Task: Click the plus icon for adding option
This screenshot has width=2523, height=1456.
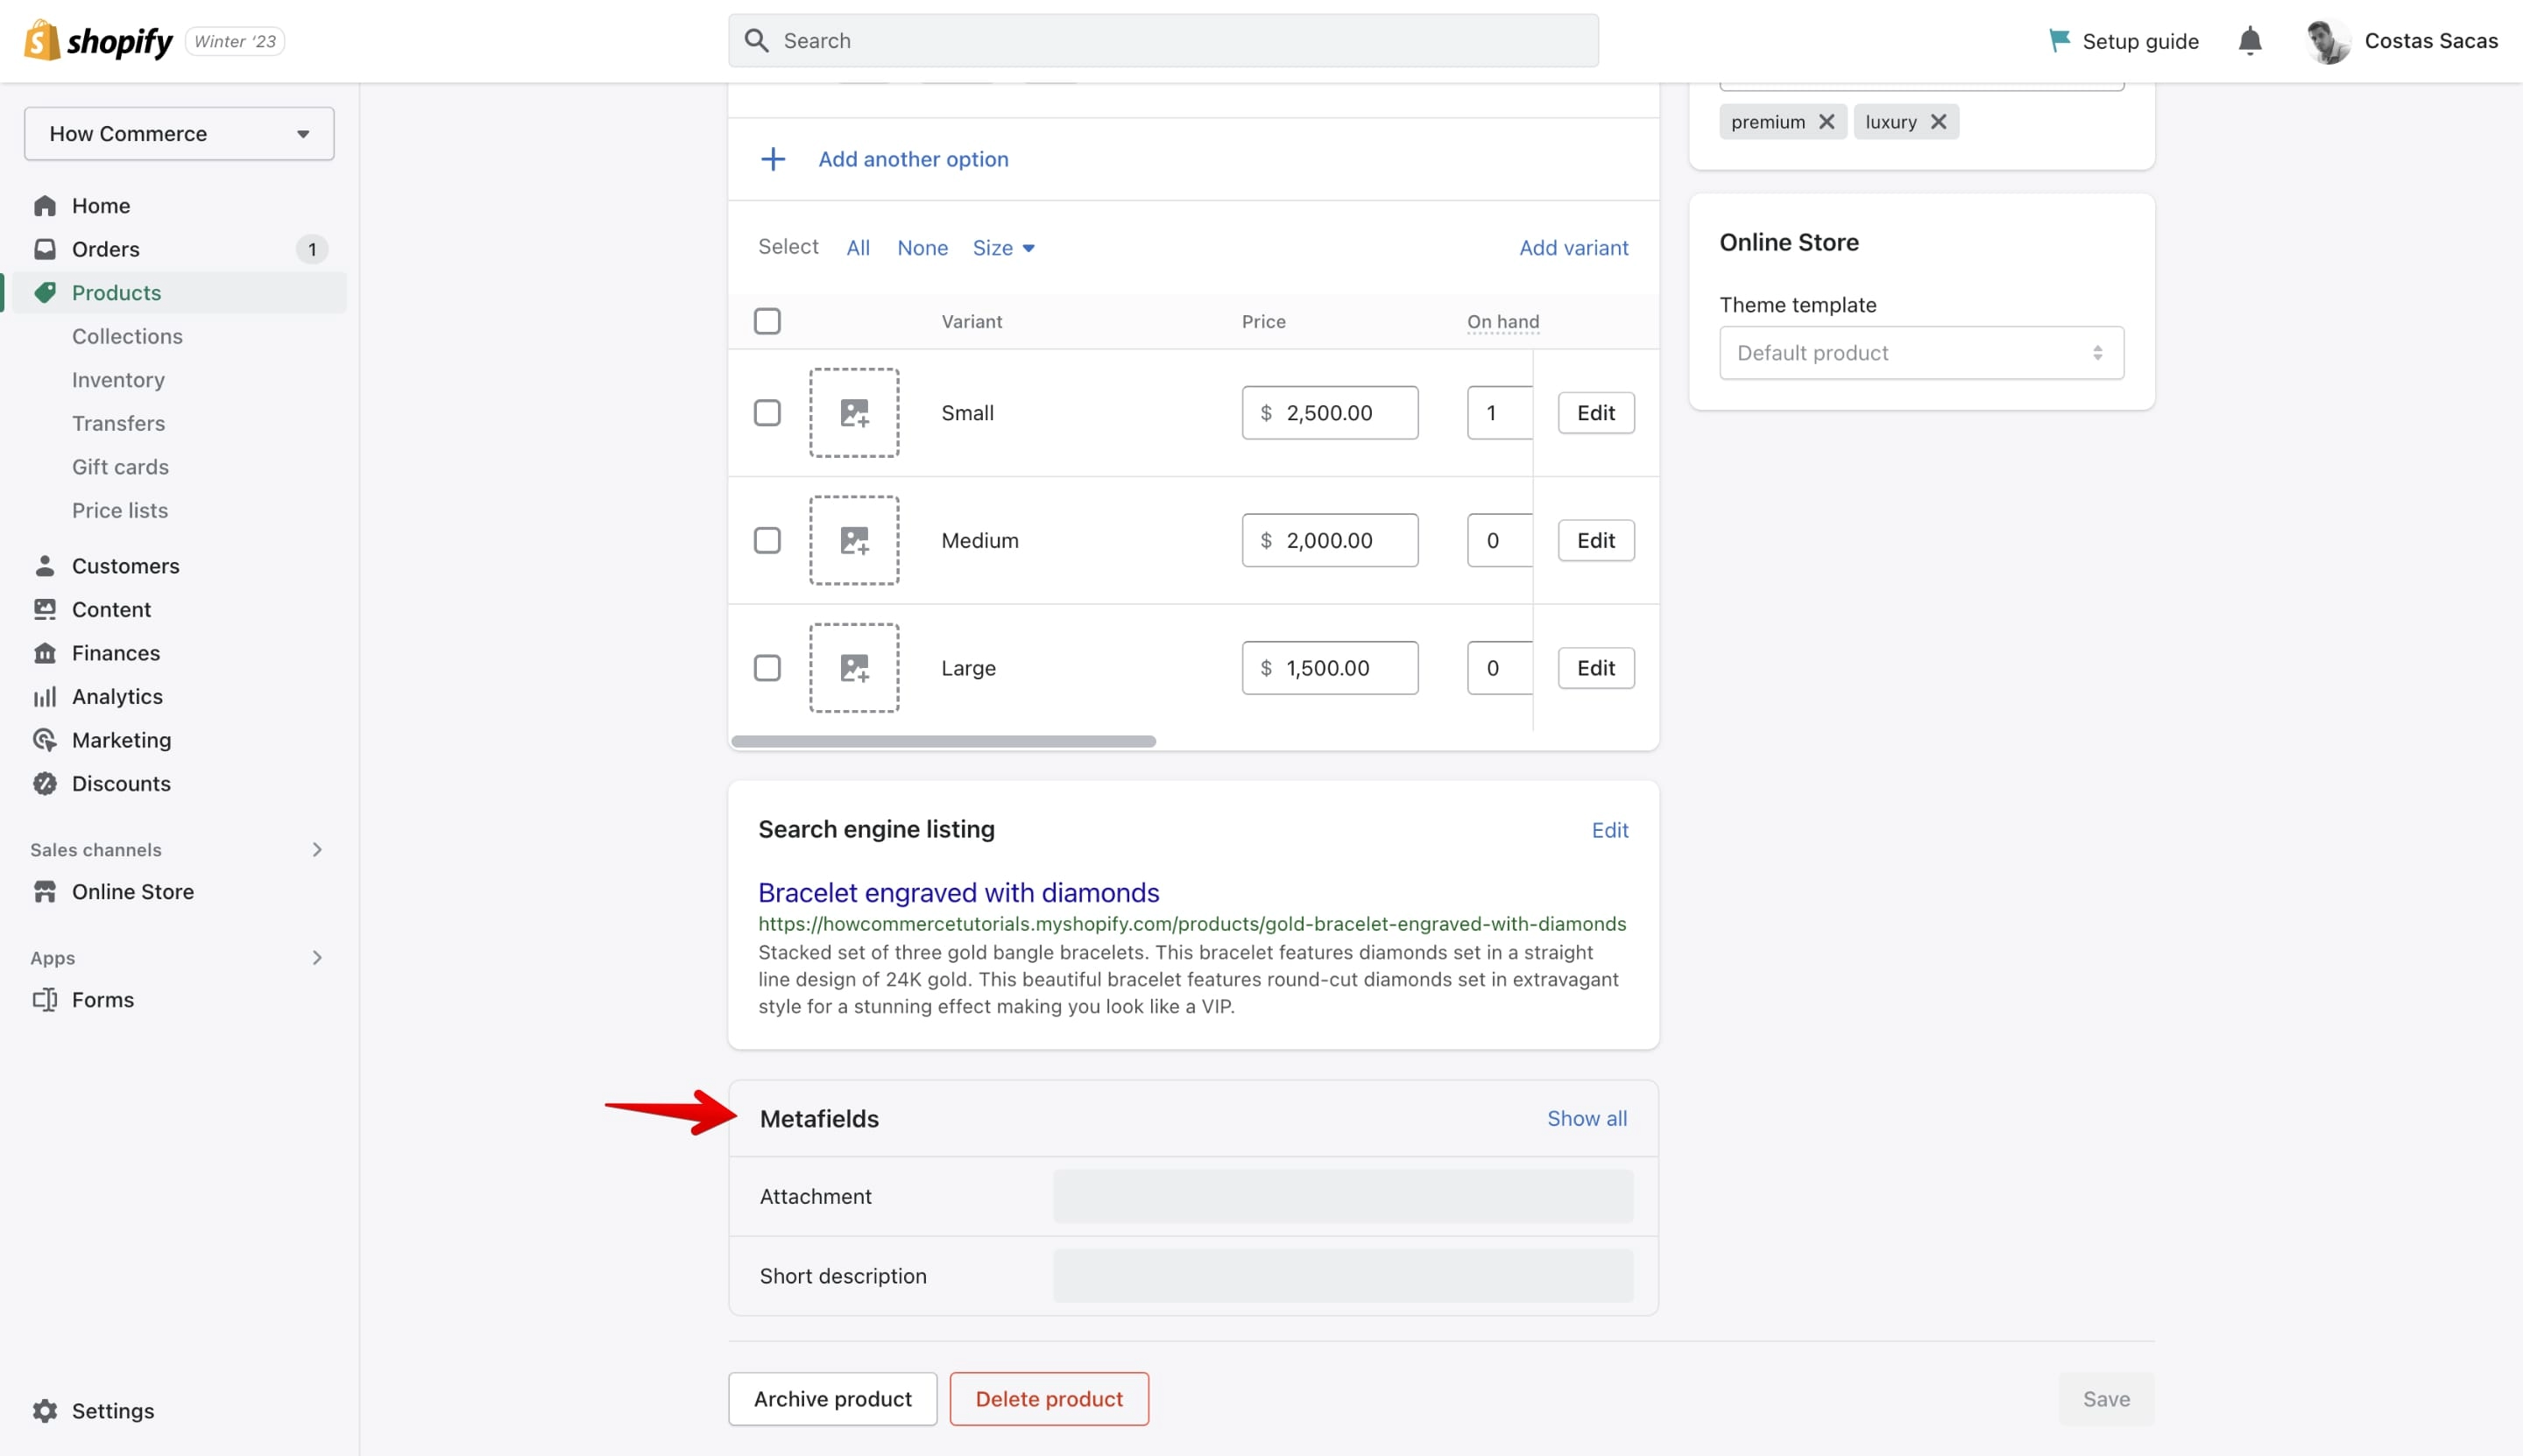Action: pyautogui.click(x=774, y=159)
